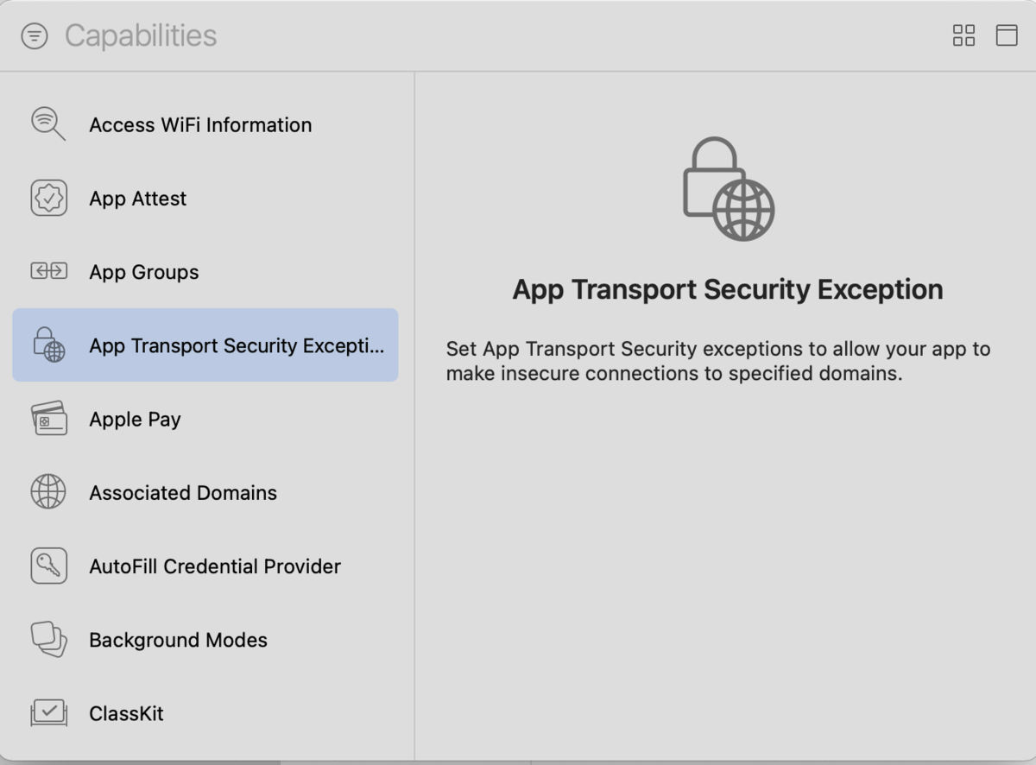Click the AutoFill Credential Provider key icon
This screenshot has height=765, width=1036.
tap(48, 566)
